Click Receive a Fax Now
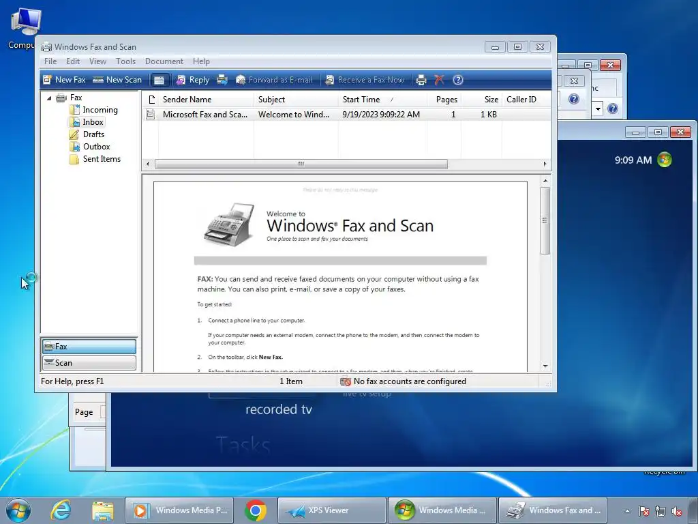Viewport: 698px width, 524px height. point(365,80)
